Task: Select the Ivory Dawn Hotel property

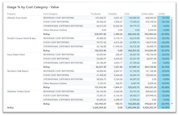Action: 16,55
